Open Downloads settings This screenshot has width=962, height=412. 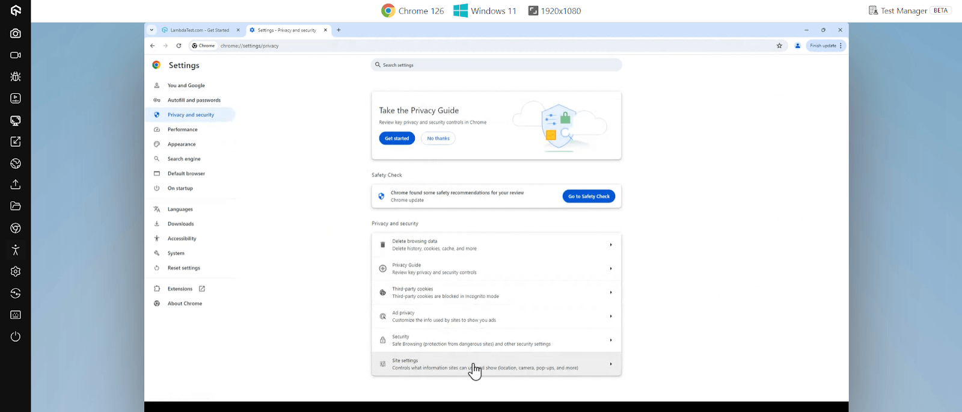[181, 224]
